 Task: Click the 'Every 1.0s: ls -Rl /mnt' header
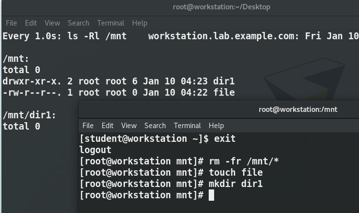[x=64, y=36]
